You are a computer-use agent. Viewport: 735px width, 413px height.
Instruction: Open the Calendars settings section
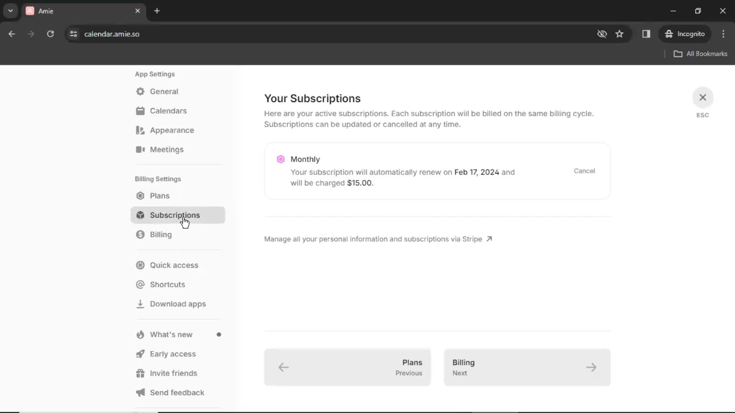click(168, 111)
